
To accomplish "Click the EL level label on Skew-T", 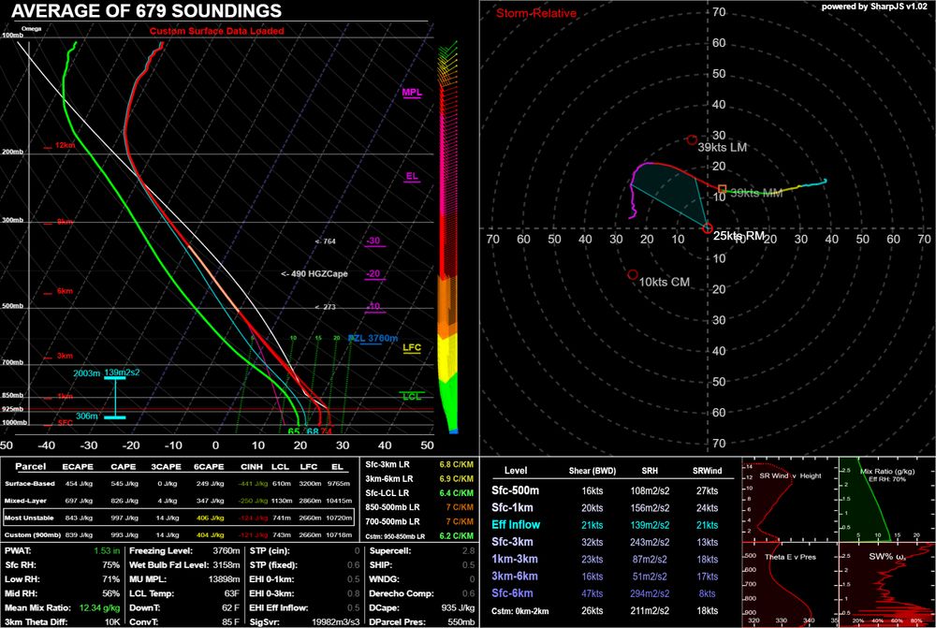I will pyautogui.click(x=412, y=177).
